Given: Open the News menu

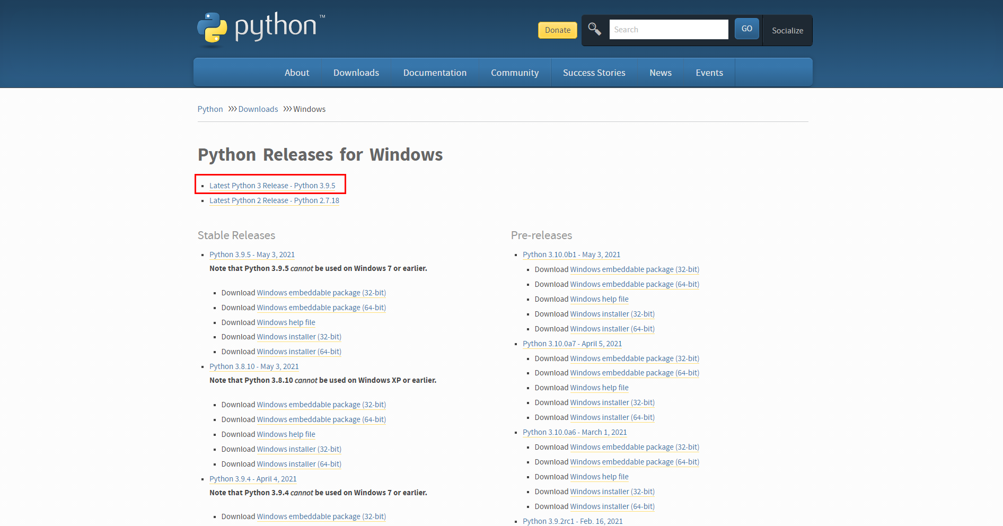Looking at the screenshot, I should 661,73.
